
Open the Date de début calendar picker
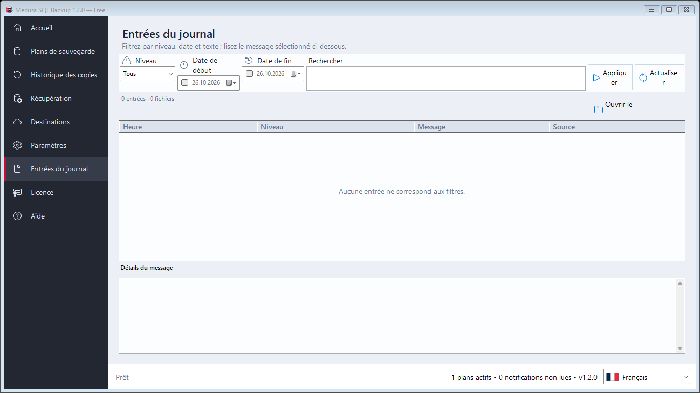click(x=231, y=83)
